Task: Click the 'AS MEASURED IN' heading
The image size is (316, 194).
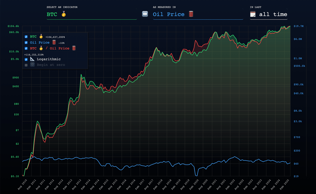Action: coord(164,7)
